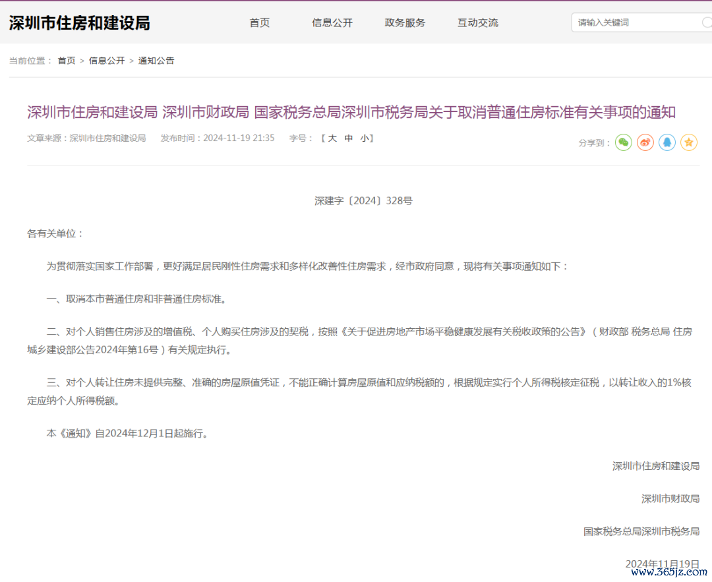Set font size to 小
This screenshot has width=712, height=582.
365,138
